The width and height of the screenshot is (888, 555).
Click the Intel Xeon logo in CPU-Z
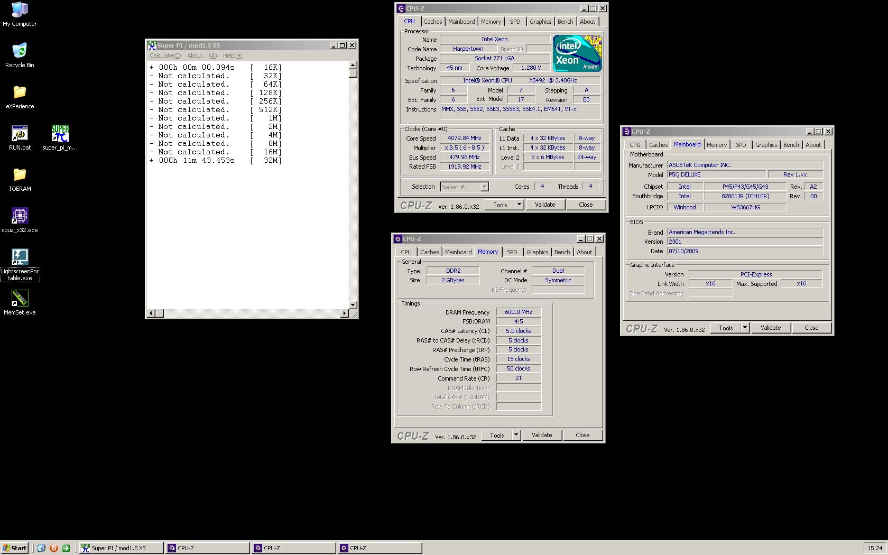click(x=577, y=53)
